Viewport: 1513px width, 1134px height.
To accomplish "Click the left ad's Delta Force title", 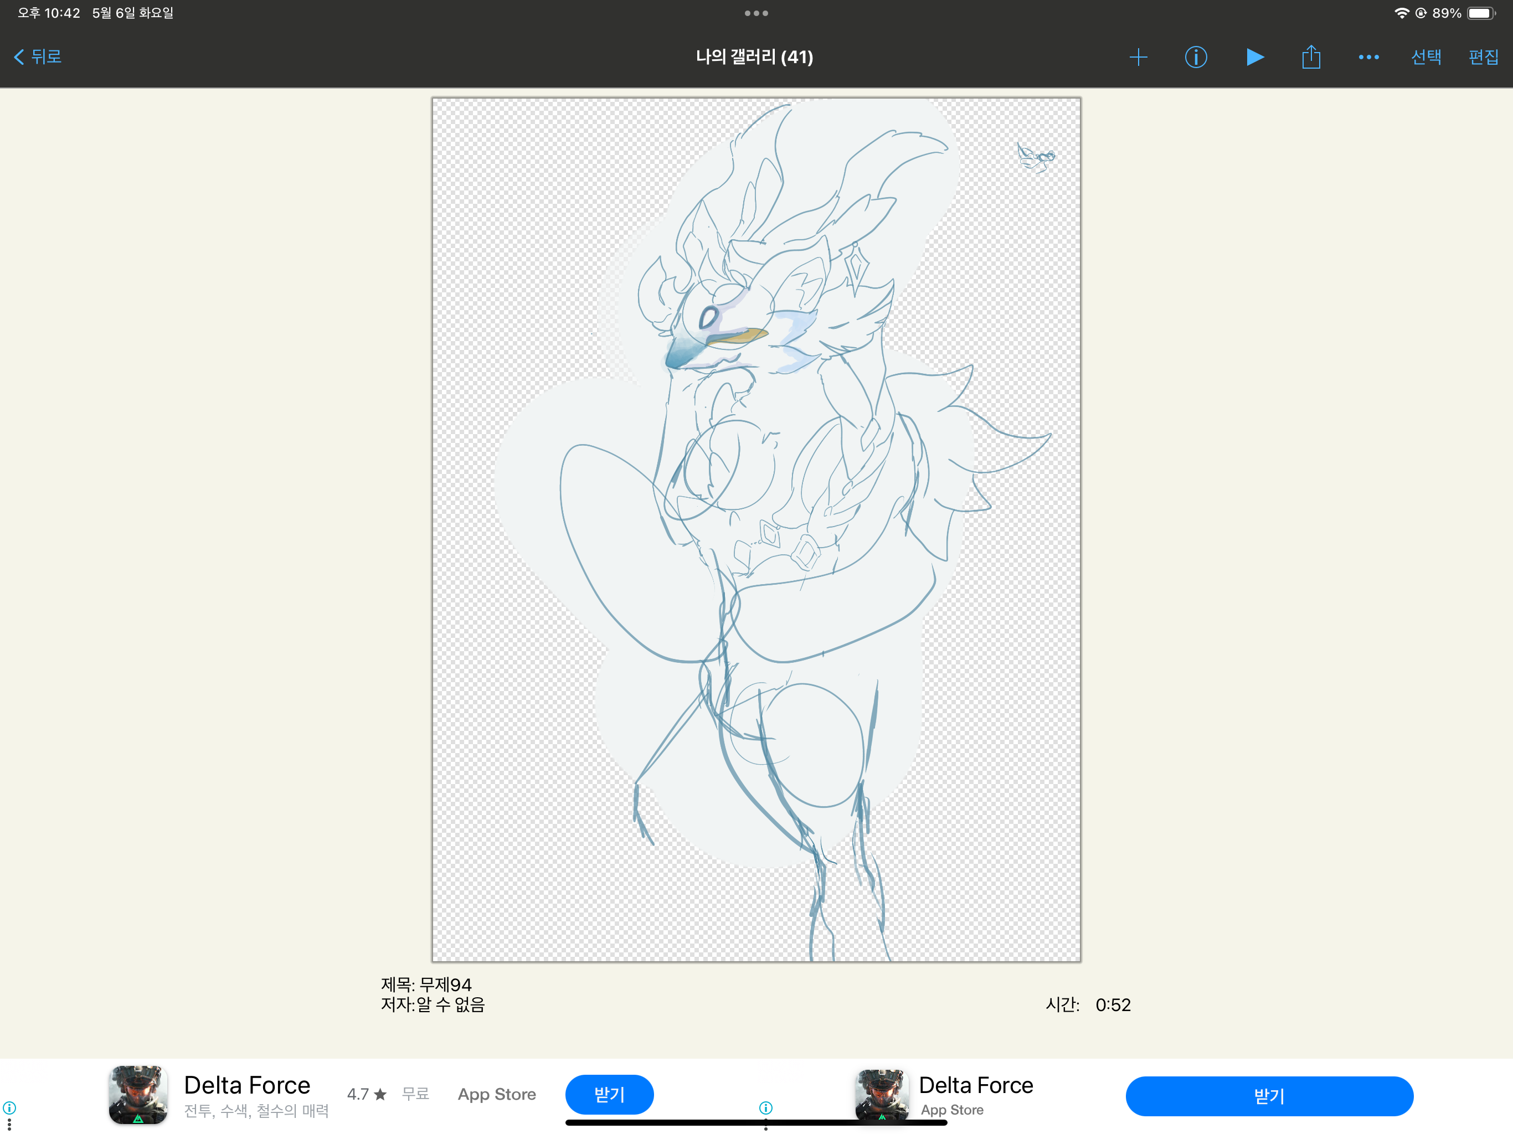I will (x=247, y=1085).
